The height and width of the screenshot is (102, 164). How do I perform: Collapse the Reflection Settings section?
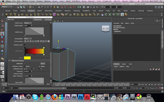[10, 61]
